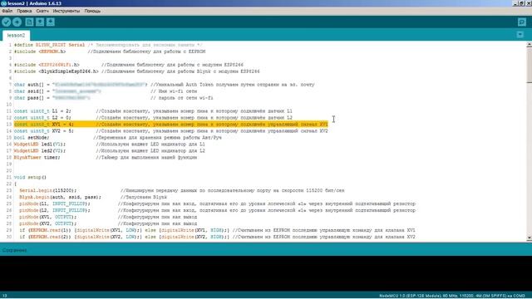Click the Сохранение status message
The width and height of the screenshot is (532, 299).
[x=15, y=250]
